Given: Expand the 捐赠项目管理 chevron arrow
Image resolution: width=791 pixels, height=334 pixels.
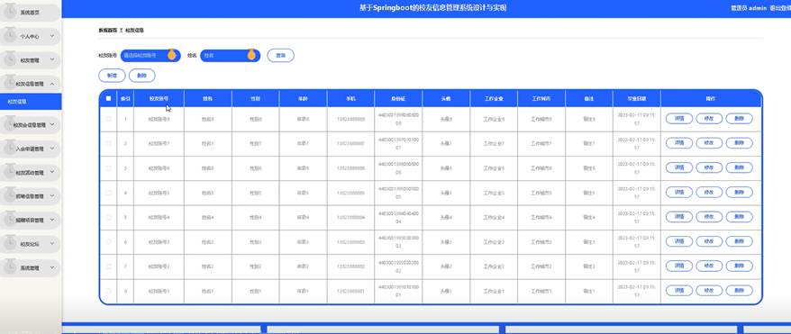Looking at the screenshot, I should pyautogui.click(x=53, y=221).
